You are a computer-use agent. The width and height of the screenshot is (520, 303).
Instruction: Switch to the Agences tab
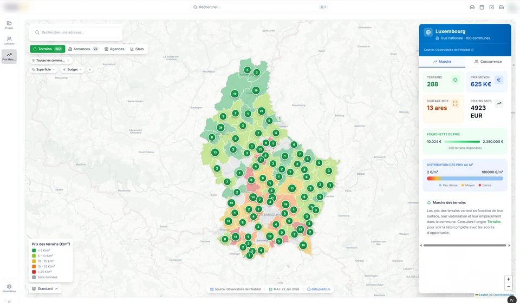(114, 49)
